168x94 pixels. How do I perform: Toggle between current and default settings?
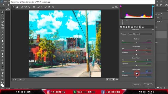[x=117, y=79]
